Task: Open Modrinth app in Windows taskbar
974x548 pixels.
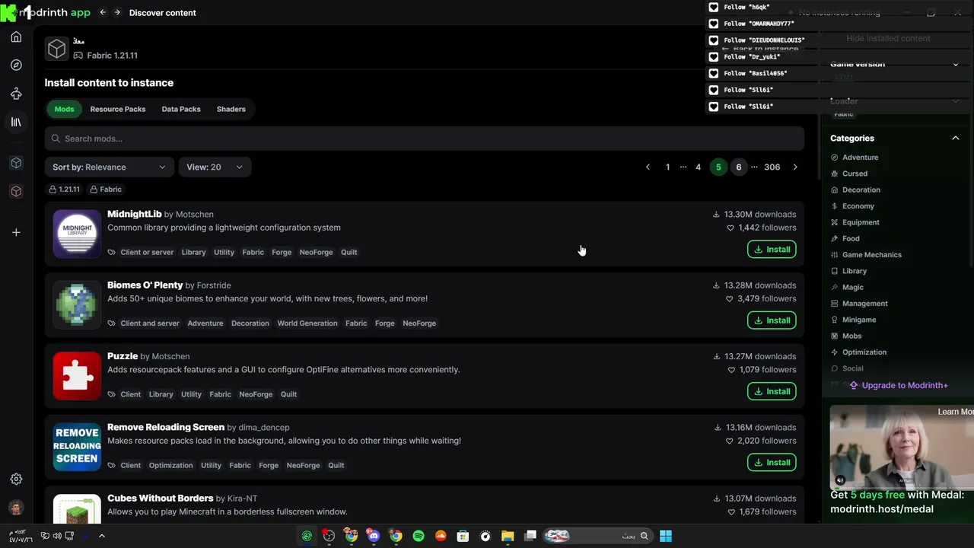Action: point(307,536)
